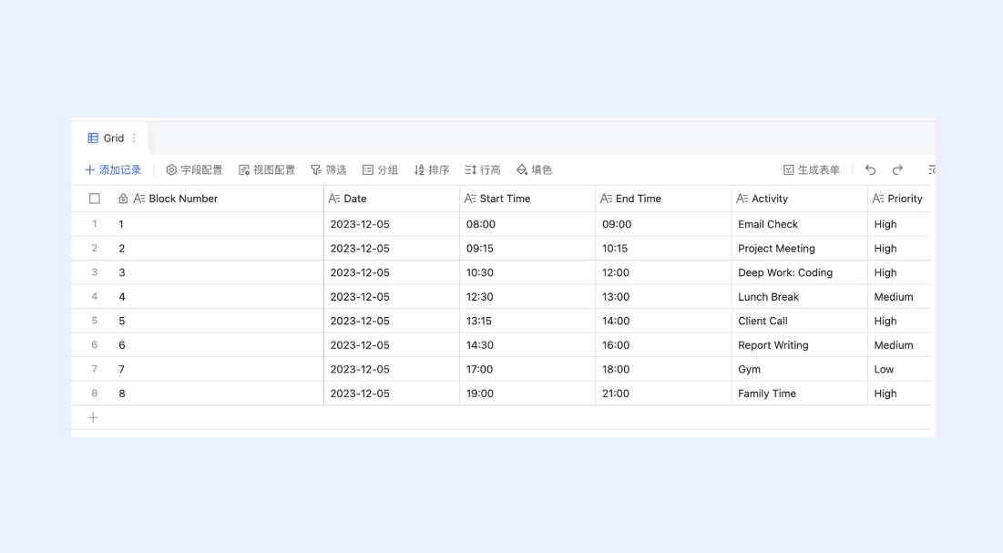
Task: Open 视图配置 view configuration
Action: coord(267,170)
